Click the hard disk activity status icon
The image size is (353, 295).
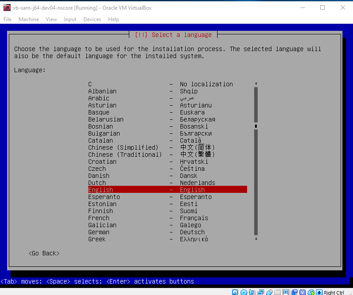pos(235,292)
